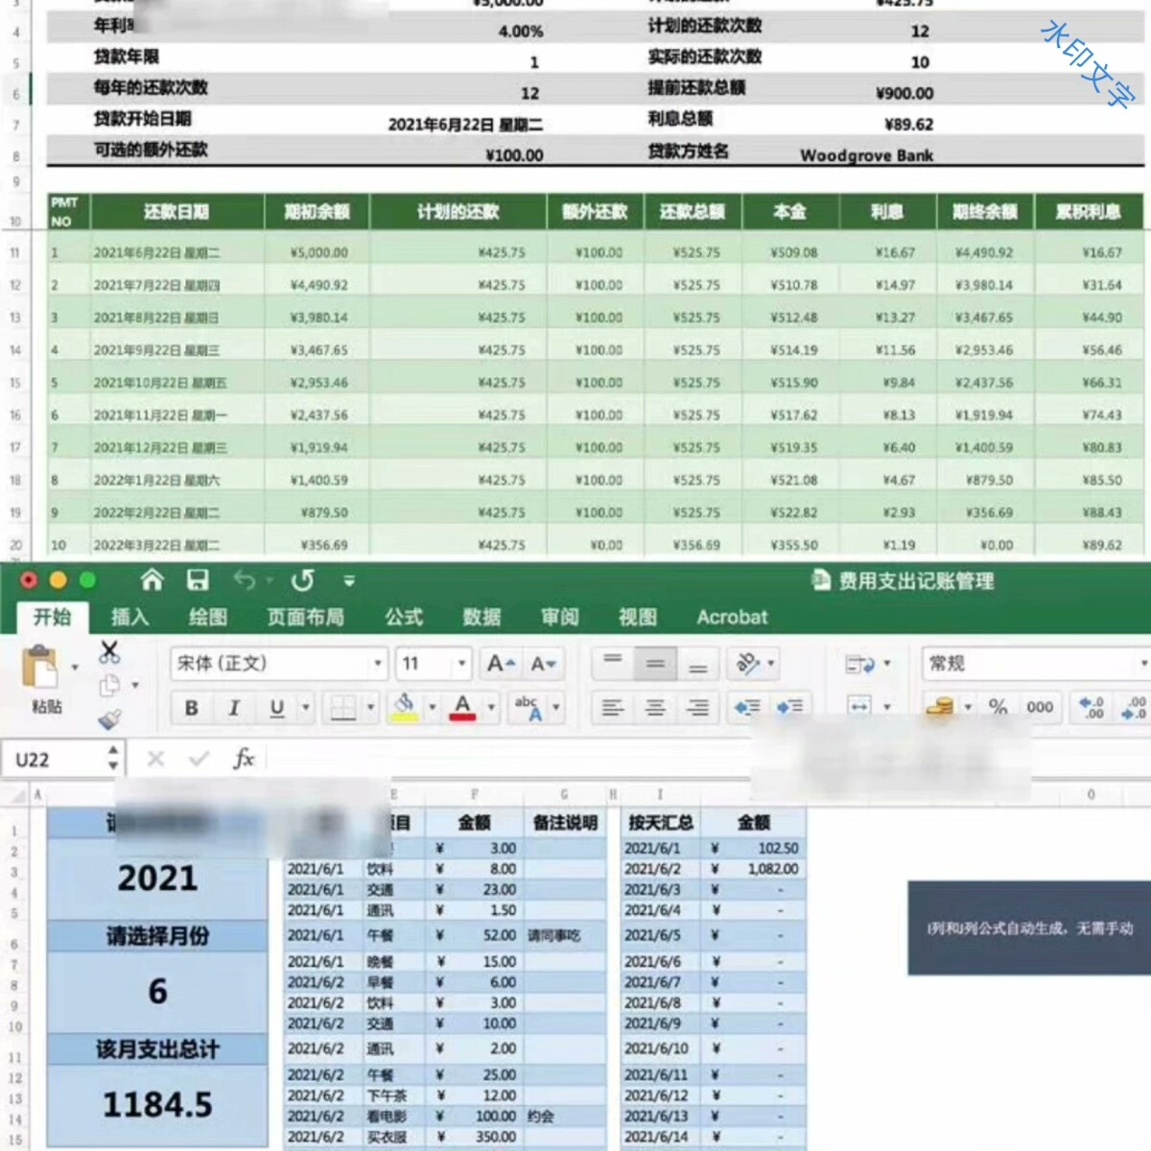Open the Acrobat tab
The height and width of the screenshot is (1151, 1151).
coord(732,617)
